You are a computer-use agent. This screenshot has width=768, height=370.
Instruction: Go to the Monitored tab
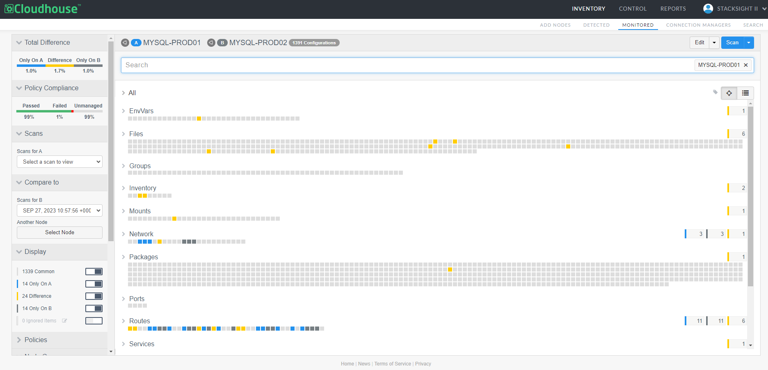[x=638, y=25]
